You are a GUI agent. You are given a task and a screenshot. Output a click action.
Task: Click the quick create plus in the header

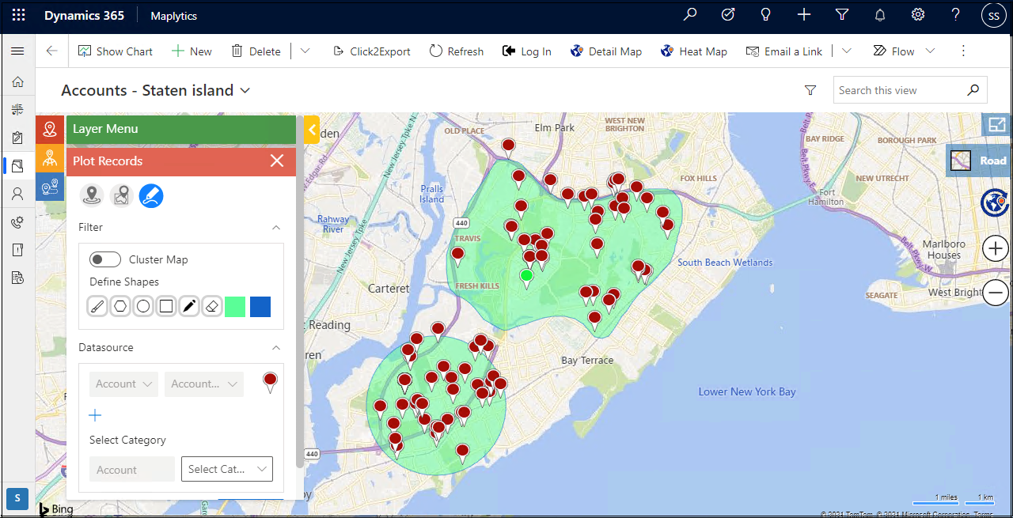(x=804, y=15)
